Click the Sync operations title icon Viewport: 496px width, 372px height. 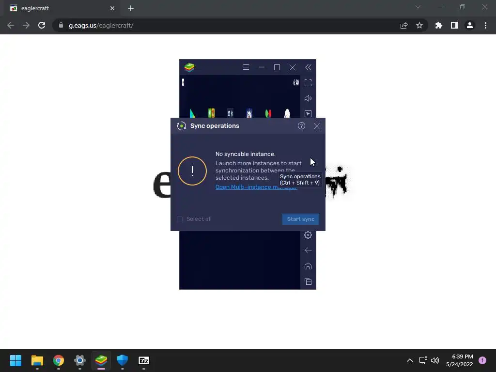(x=182, y=126)
